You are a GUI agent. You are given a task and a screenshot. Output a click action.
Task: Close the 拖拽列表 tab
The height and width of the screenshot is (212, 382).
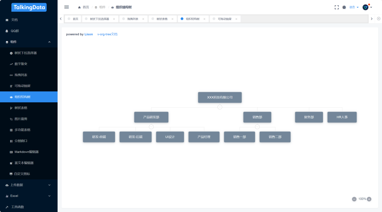[143, 19]
